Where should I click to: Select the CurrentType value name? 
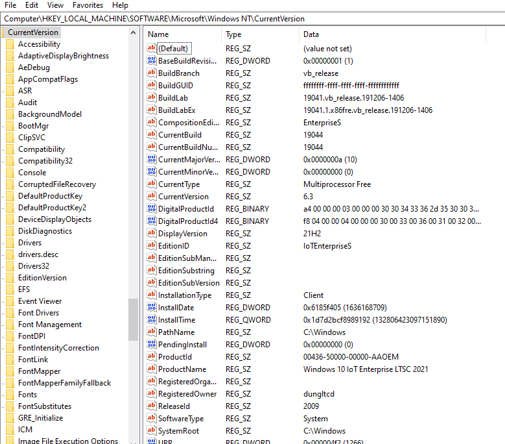179,184
